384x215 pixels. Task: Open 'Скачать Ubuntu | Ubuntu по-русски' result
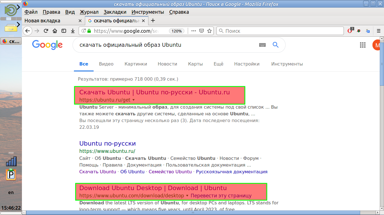click(155, 92)
